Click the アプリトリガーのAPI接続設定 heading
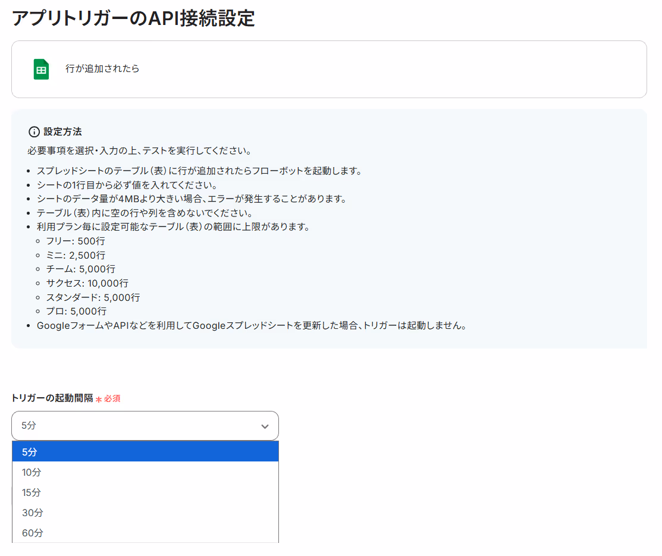The image size is (662, 556). pyautogui.click(x=133, y=18)
